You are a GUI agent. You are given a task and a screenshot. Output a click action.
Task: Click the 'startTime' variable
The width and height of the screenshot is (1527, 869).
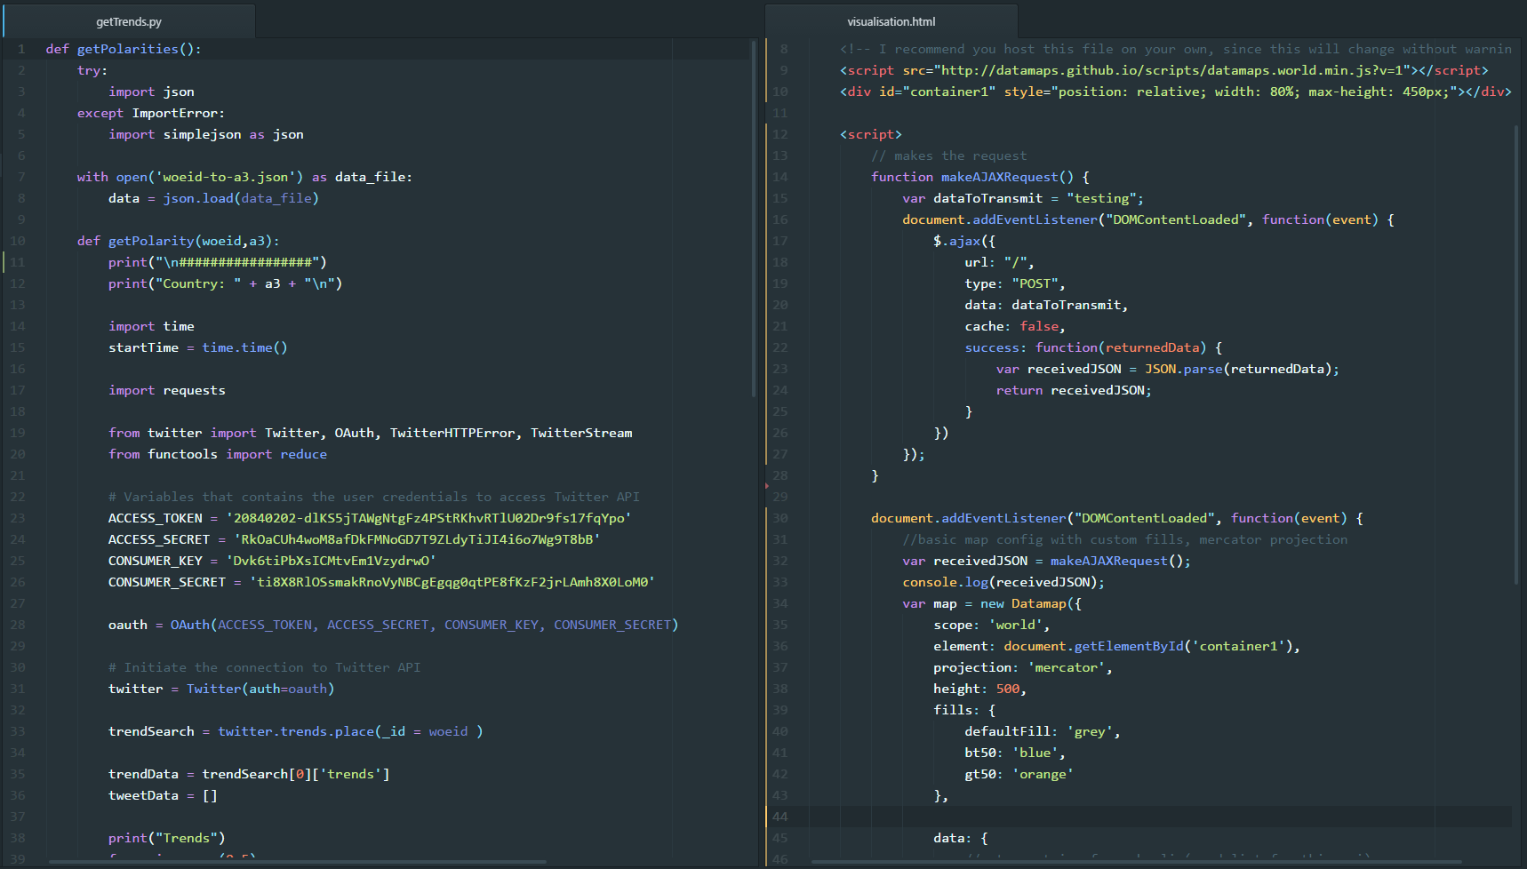tap(143, 347)
